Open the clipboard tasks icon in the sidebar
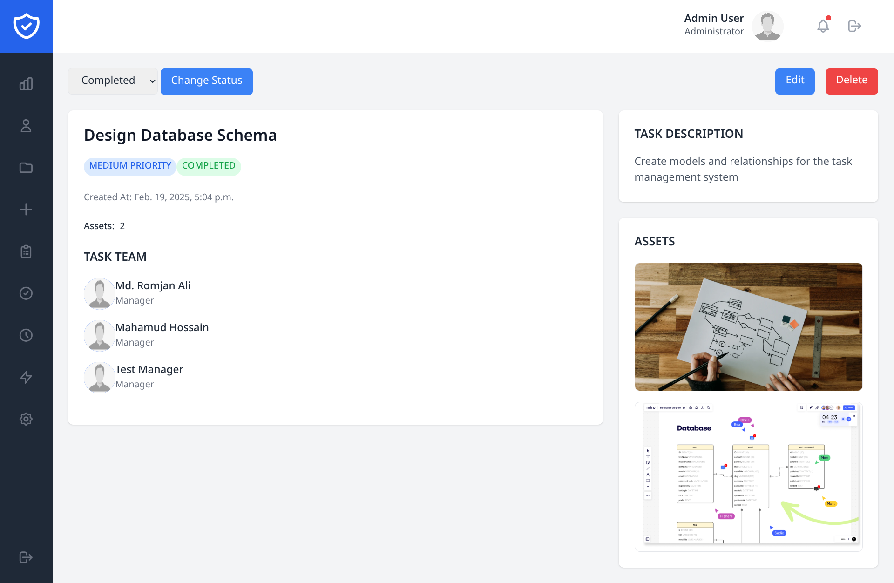This screenshot has height=583, width=894. point(26,251)
